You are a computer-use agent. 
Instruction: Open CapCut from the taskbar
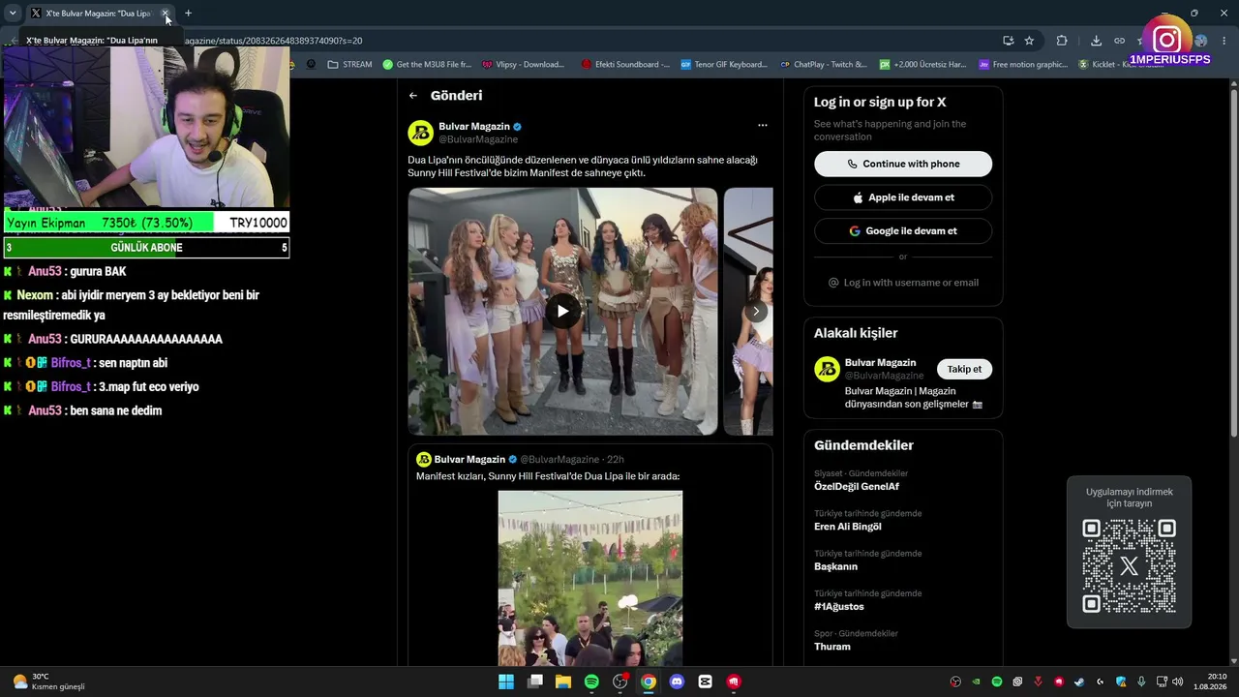[x=706, y=682]
